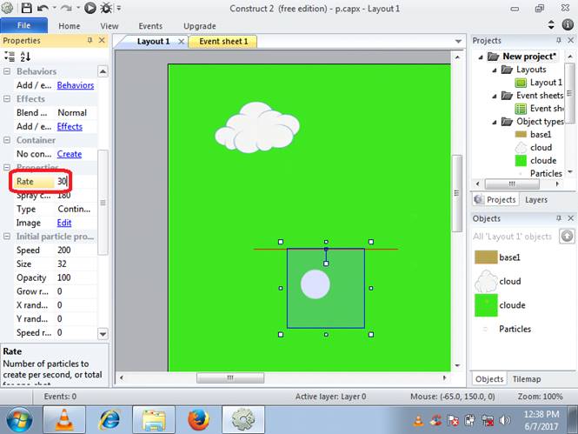Open the Home ribbon tab
This screenshot has height=434, width=578.
[x=69, y=26]
